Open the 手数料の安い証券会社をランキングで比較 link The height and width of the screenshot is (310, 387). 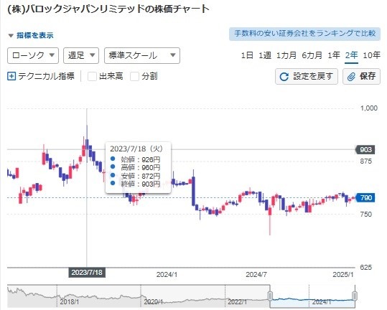coord(305,34)
